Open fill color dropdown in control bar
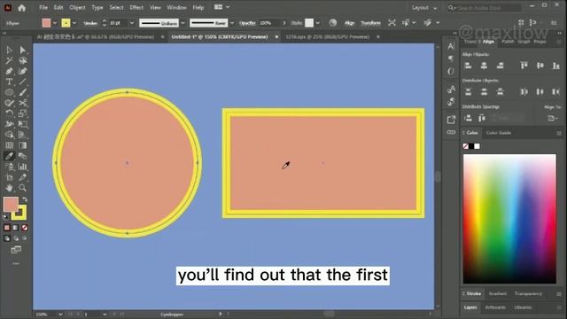The width and height of the screenshot is (567, 319). tap(55, 23)
